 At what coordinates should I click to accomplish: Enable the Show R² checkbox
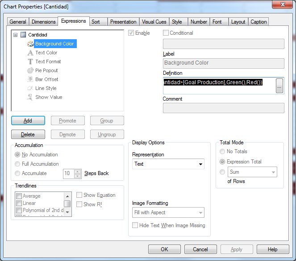tap(79, 204)
